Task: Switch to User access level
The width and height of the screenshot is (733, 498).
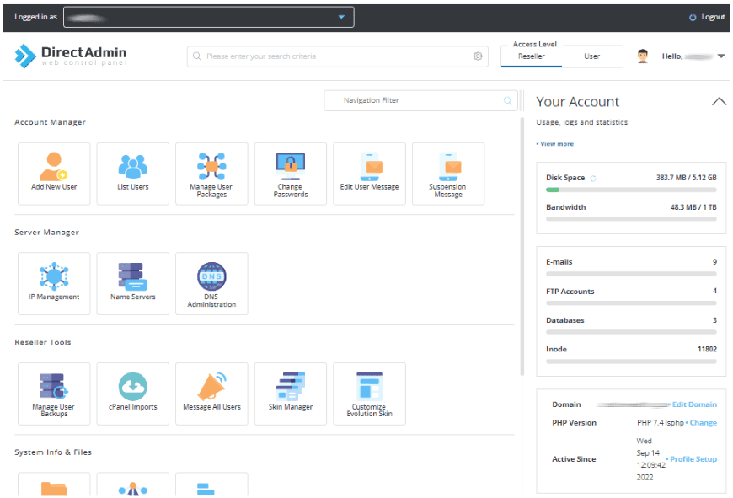Action: coord(591,56)
